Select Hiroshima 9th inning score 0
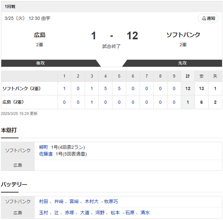 pos(174,102)
